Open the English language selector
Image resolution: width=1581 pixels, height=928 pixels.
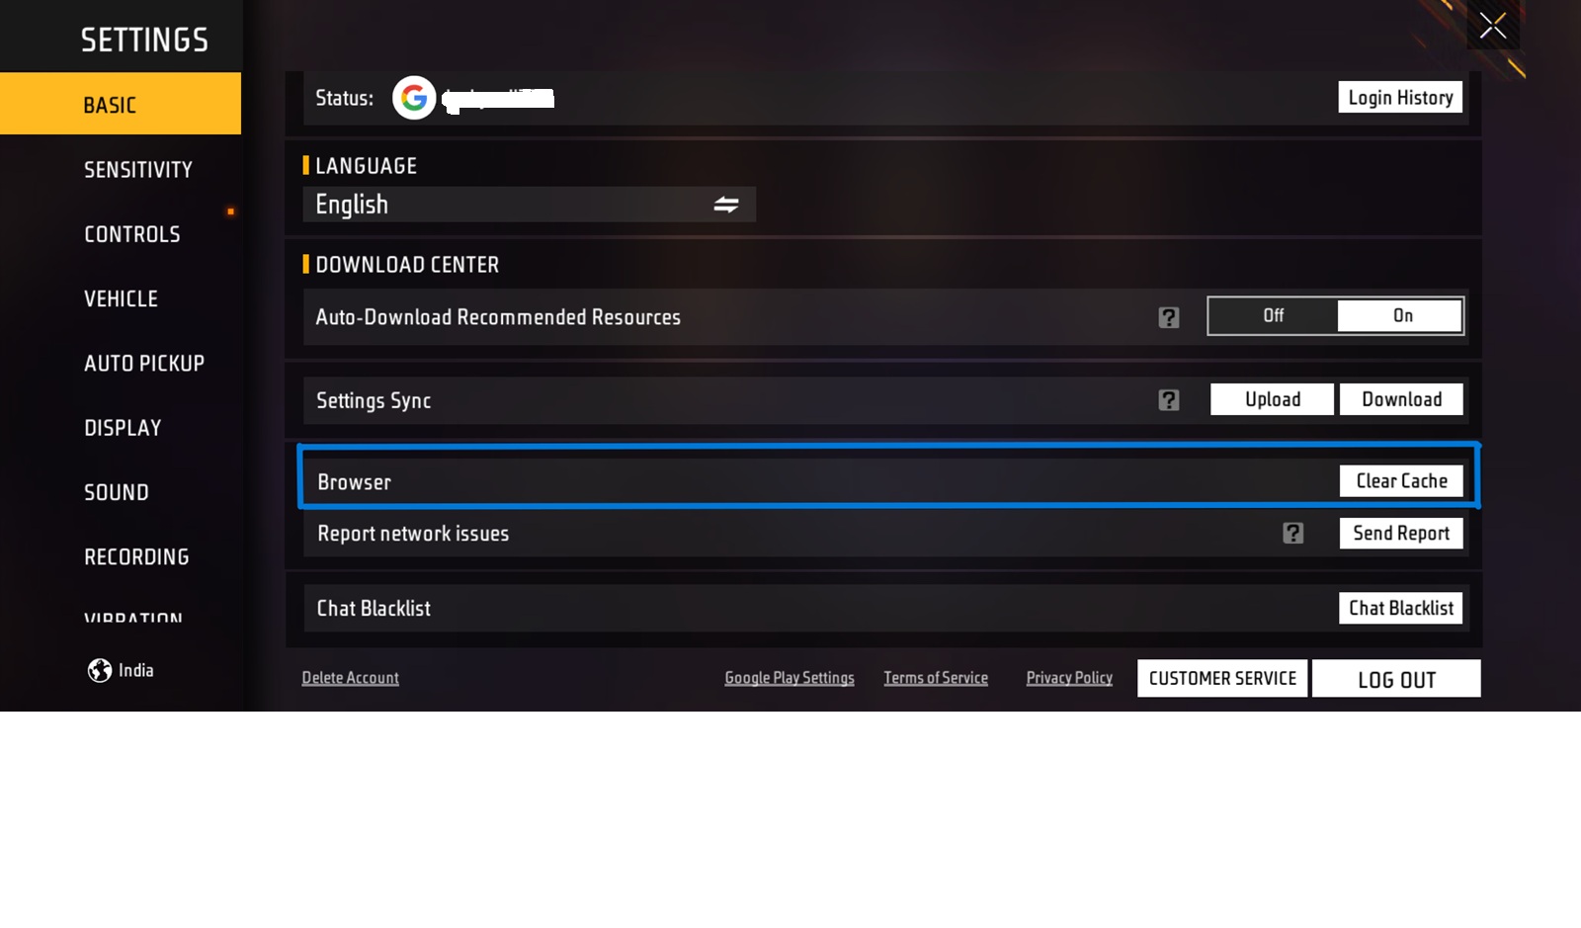point(530,205)
